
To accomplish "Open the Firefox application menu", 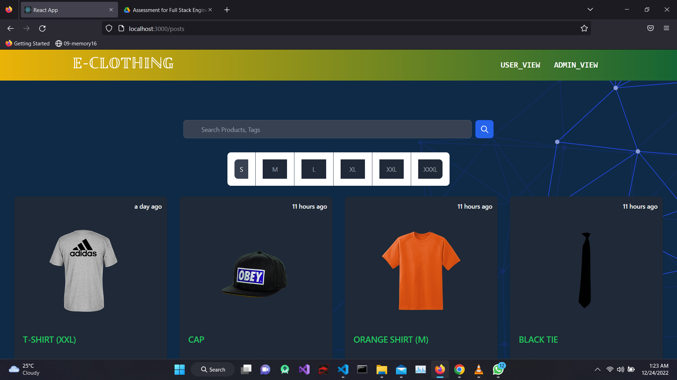I will [x=667, y=28].
